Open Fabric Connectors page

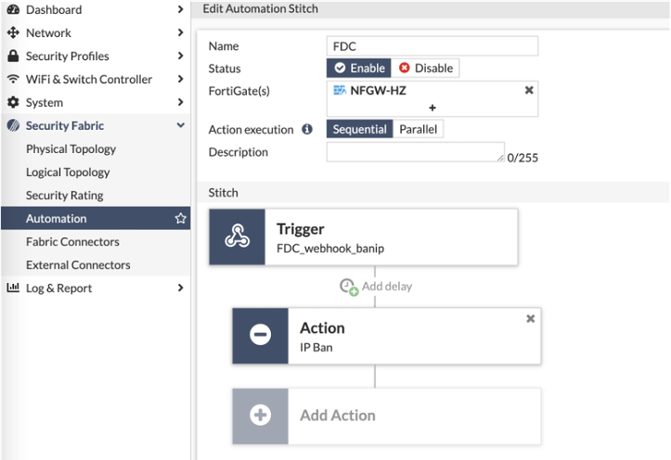pyautogui.click(x=72, y=242)
